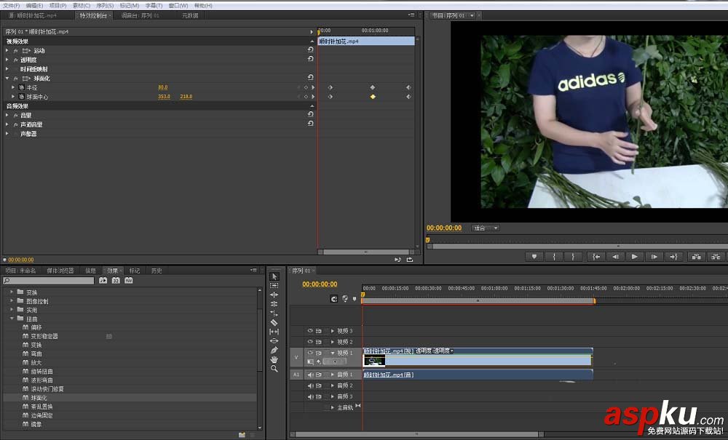The image size is (728, 440).
Task: Select the Selection arrow tool
Action: (274, 276)
